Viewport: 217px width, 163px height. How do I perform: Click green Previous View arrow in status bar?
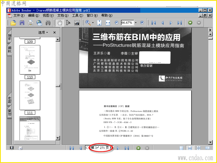(x=138, y=148)
